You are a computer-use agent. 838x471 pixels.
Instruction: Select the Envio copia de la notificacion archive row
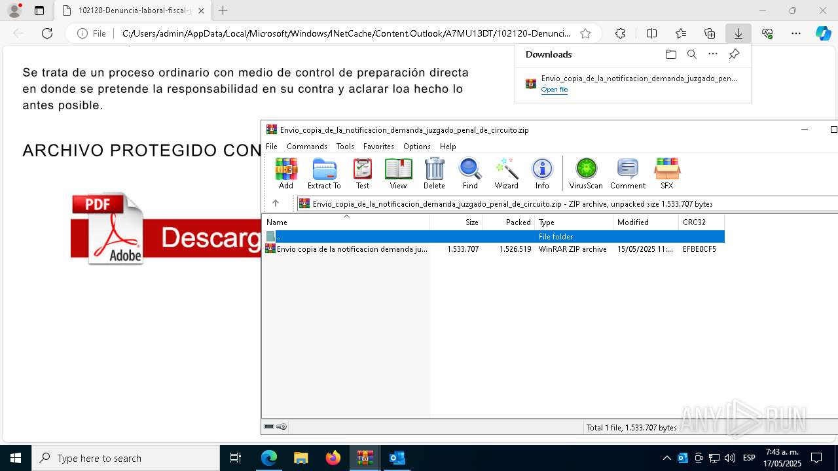(x=494, y=249)
